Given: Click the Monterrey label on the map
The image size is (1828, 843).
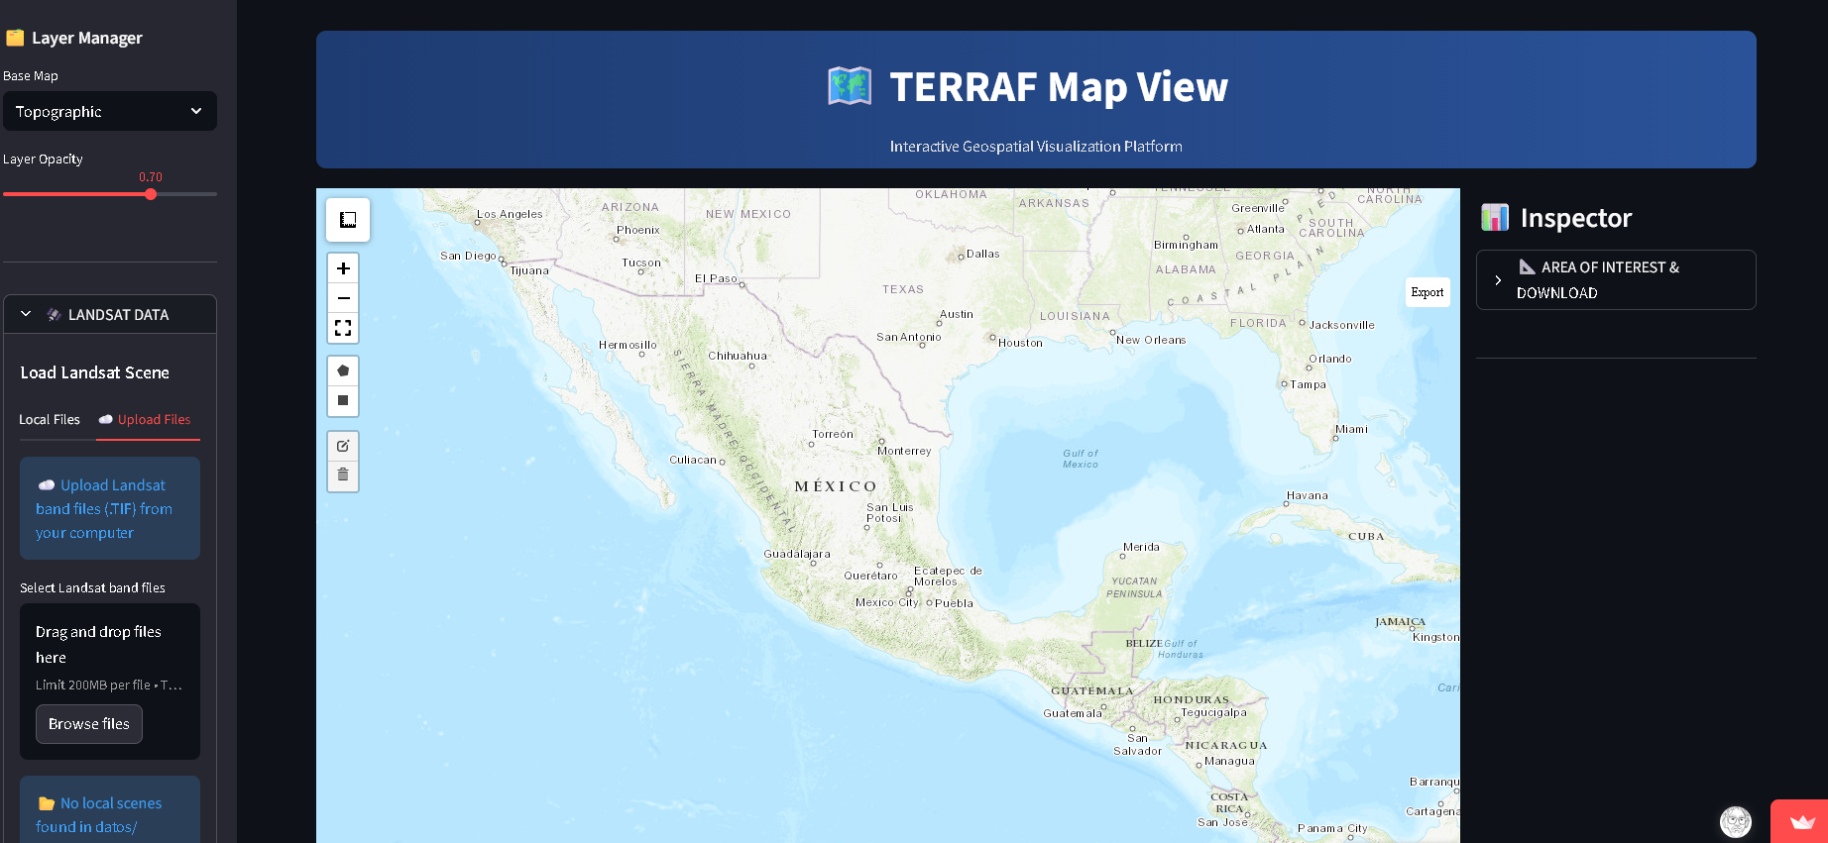Looking at the screenshot, I should click(904, 451).
